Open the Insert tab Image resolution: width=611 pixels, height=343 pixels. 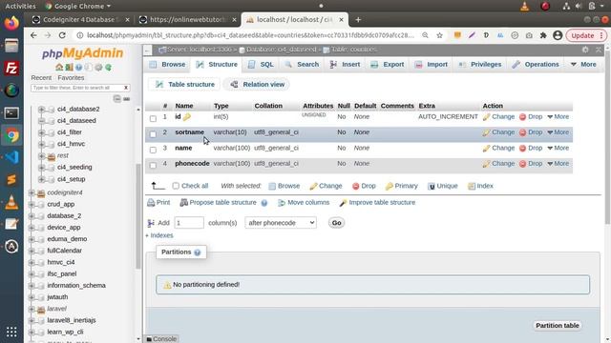point(346,65)
